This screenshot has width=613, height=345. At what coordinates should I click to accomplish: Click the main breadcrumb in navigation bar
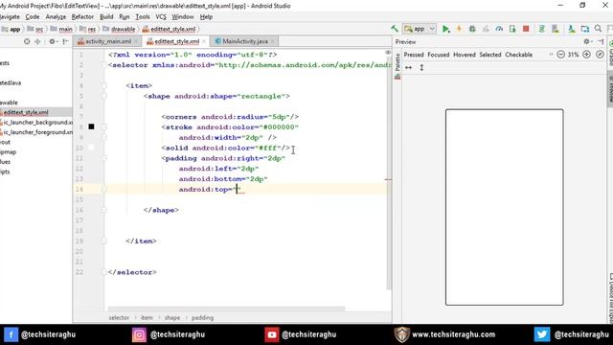click(61, 29)
